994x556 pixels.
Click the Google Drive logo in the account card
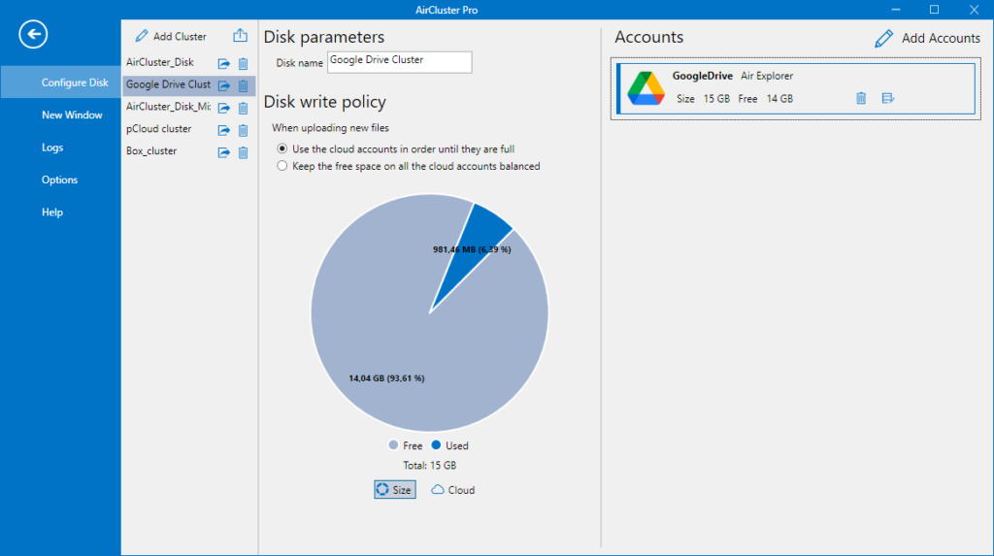646,88
